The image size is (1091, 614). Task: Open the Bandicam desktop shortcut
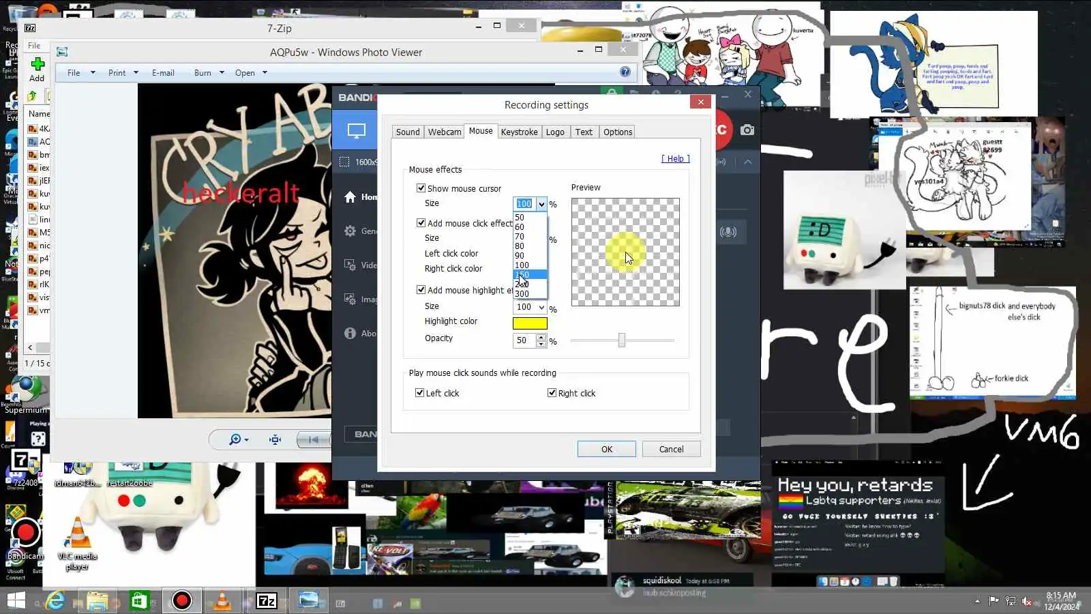click(x=25, y=538)
